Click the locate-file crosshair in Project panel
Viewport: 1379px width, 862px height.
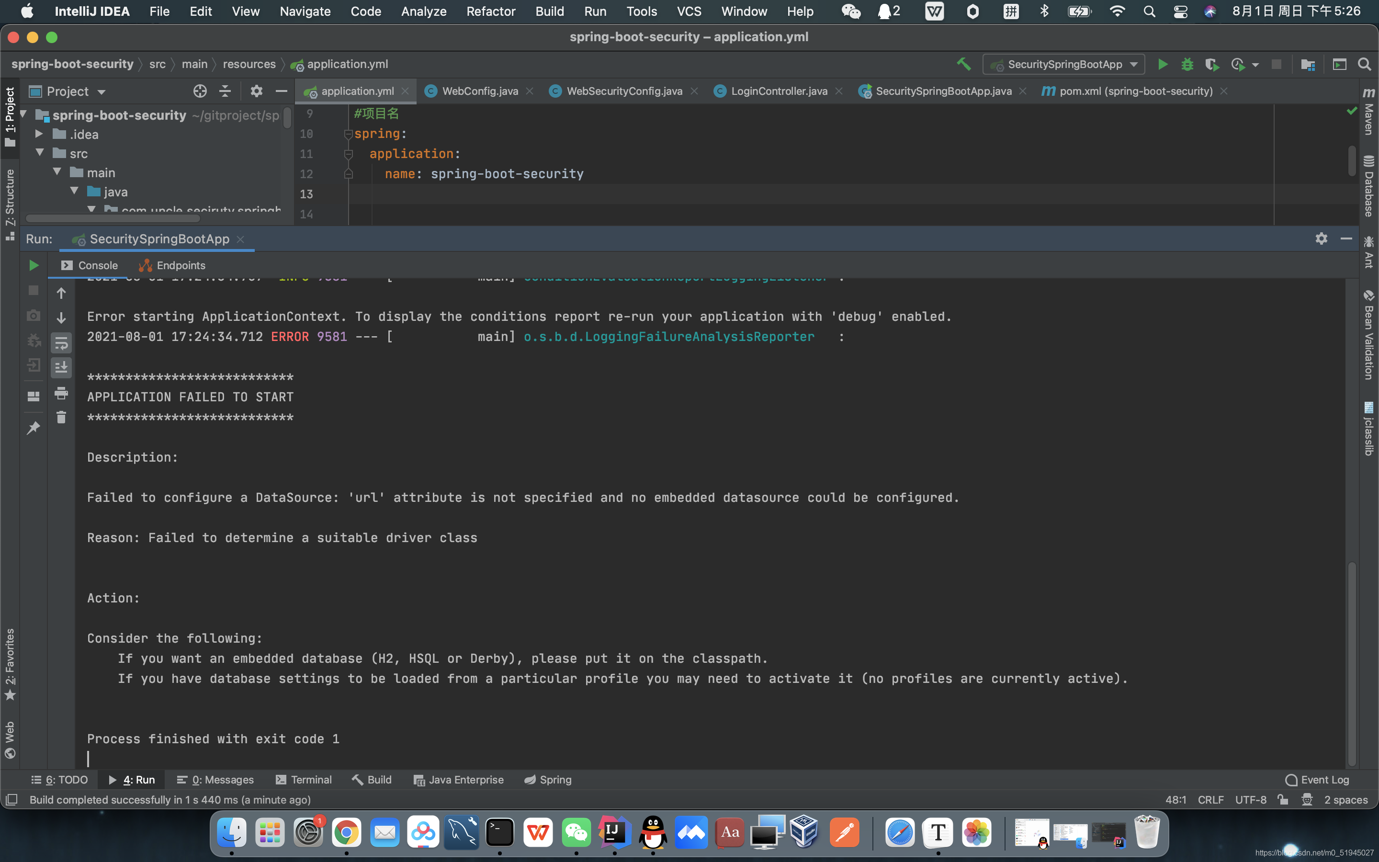[200, 91]
